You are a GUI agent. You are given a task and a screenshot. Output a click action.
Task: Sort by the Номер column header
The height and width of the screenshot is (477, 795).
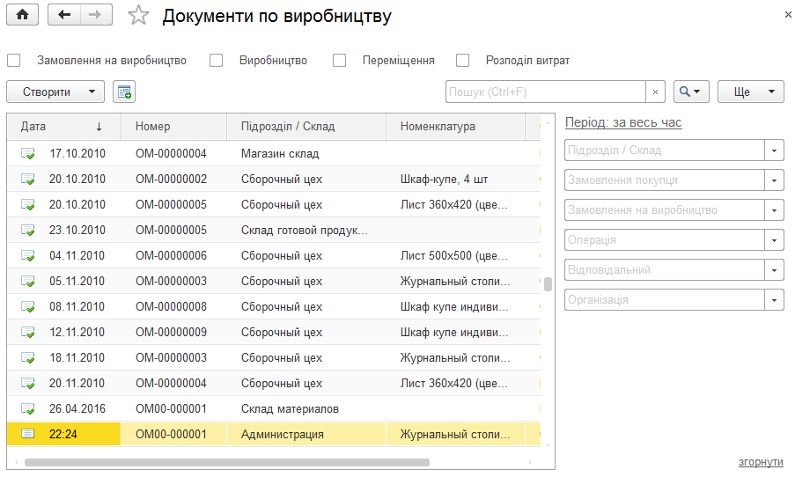(x=173, y=127)
